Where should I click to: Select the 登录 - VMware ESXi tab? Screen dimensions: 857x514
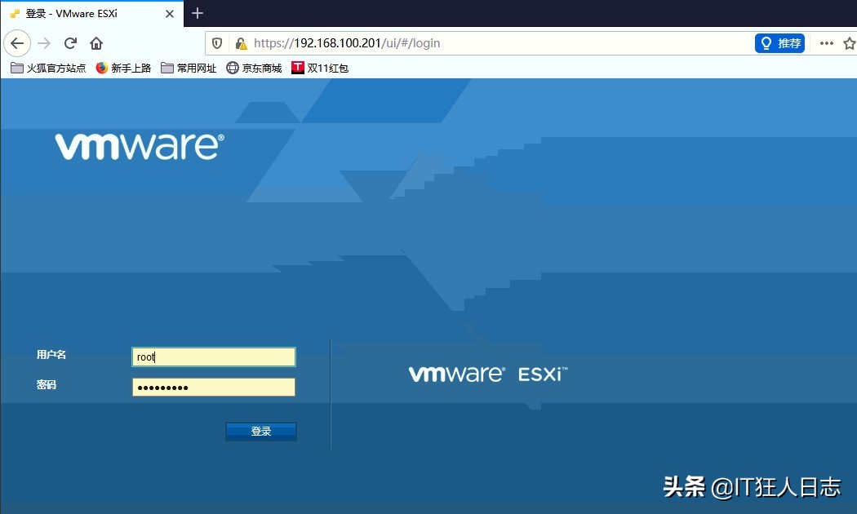pyautogui.click(x=90, y=13)
